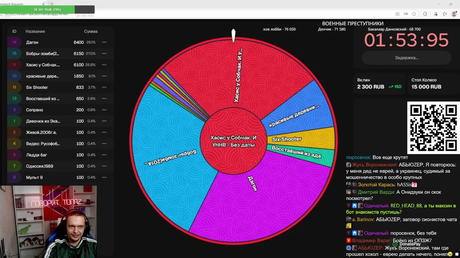
Task: Click chat username Владимир Варяг
Action: [372, 241]
